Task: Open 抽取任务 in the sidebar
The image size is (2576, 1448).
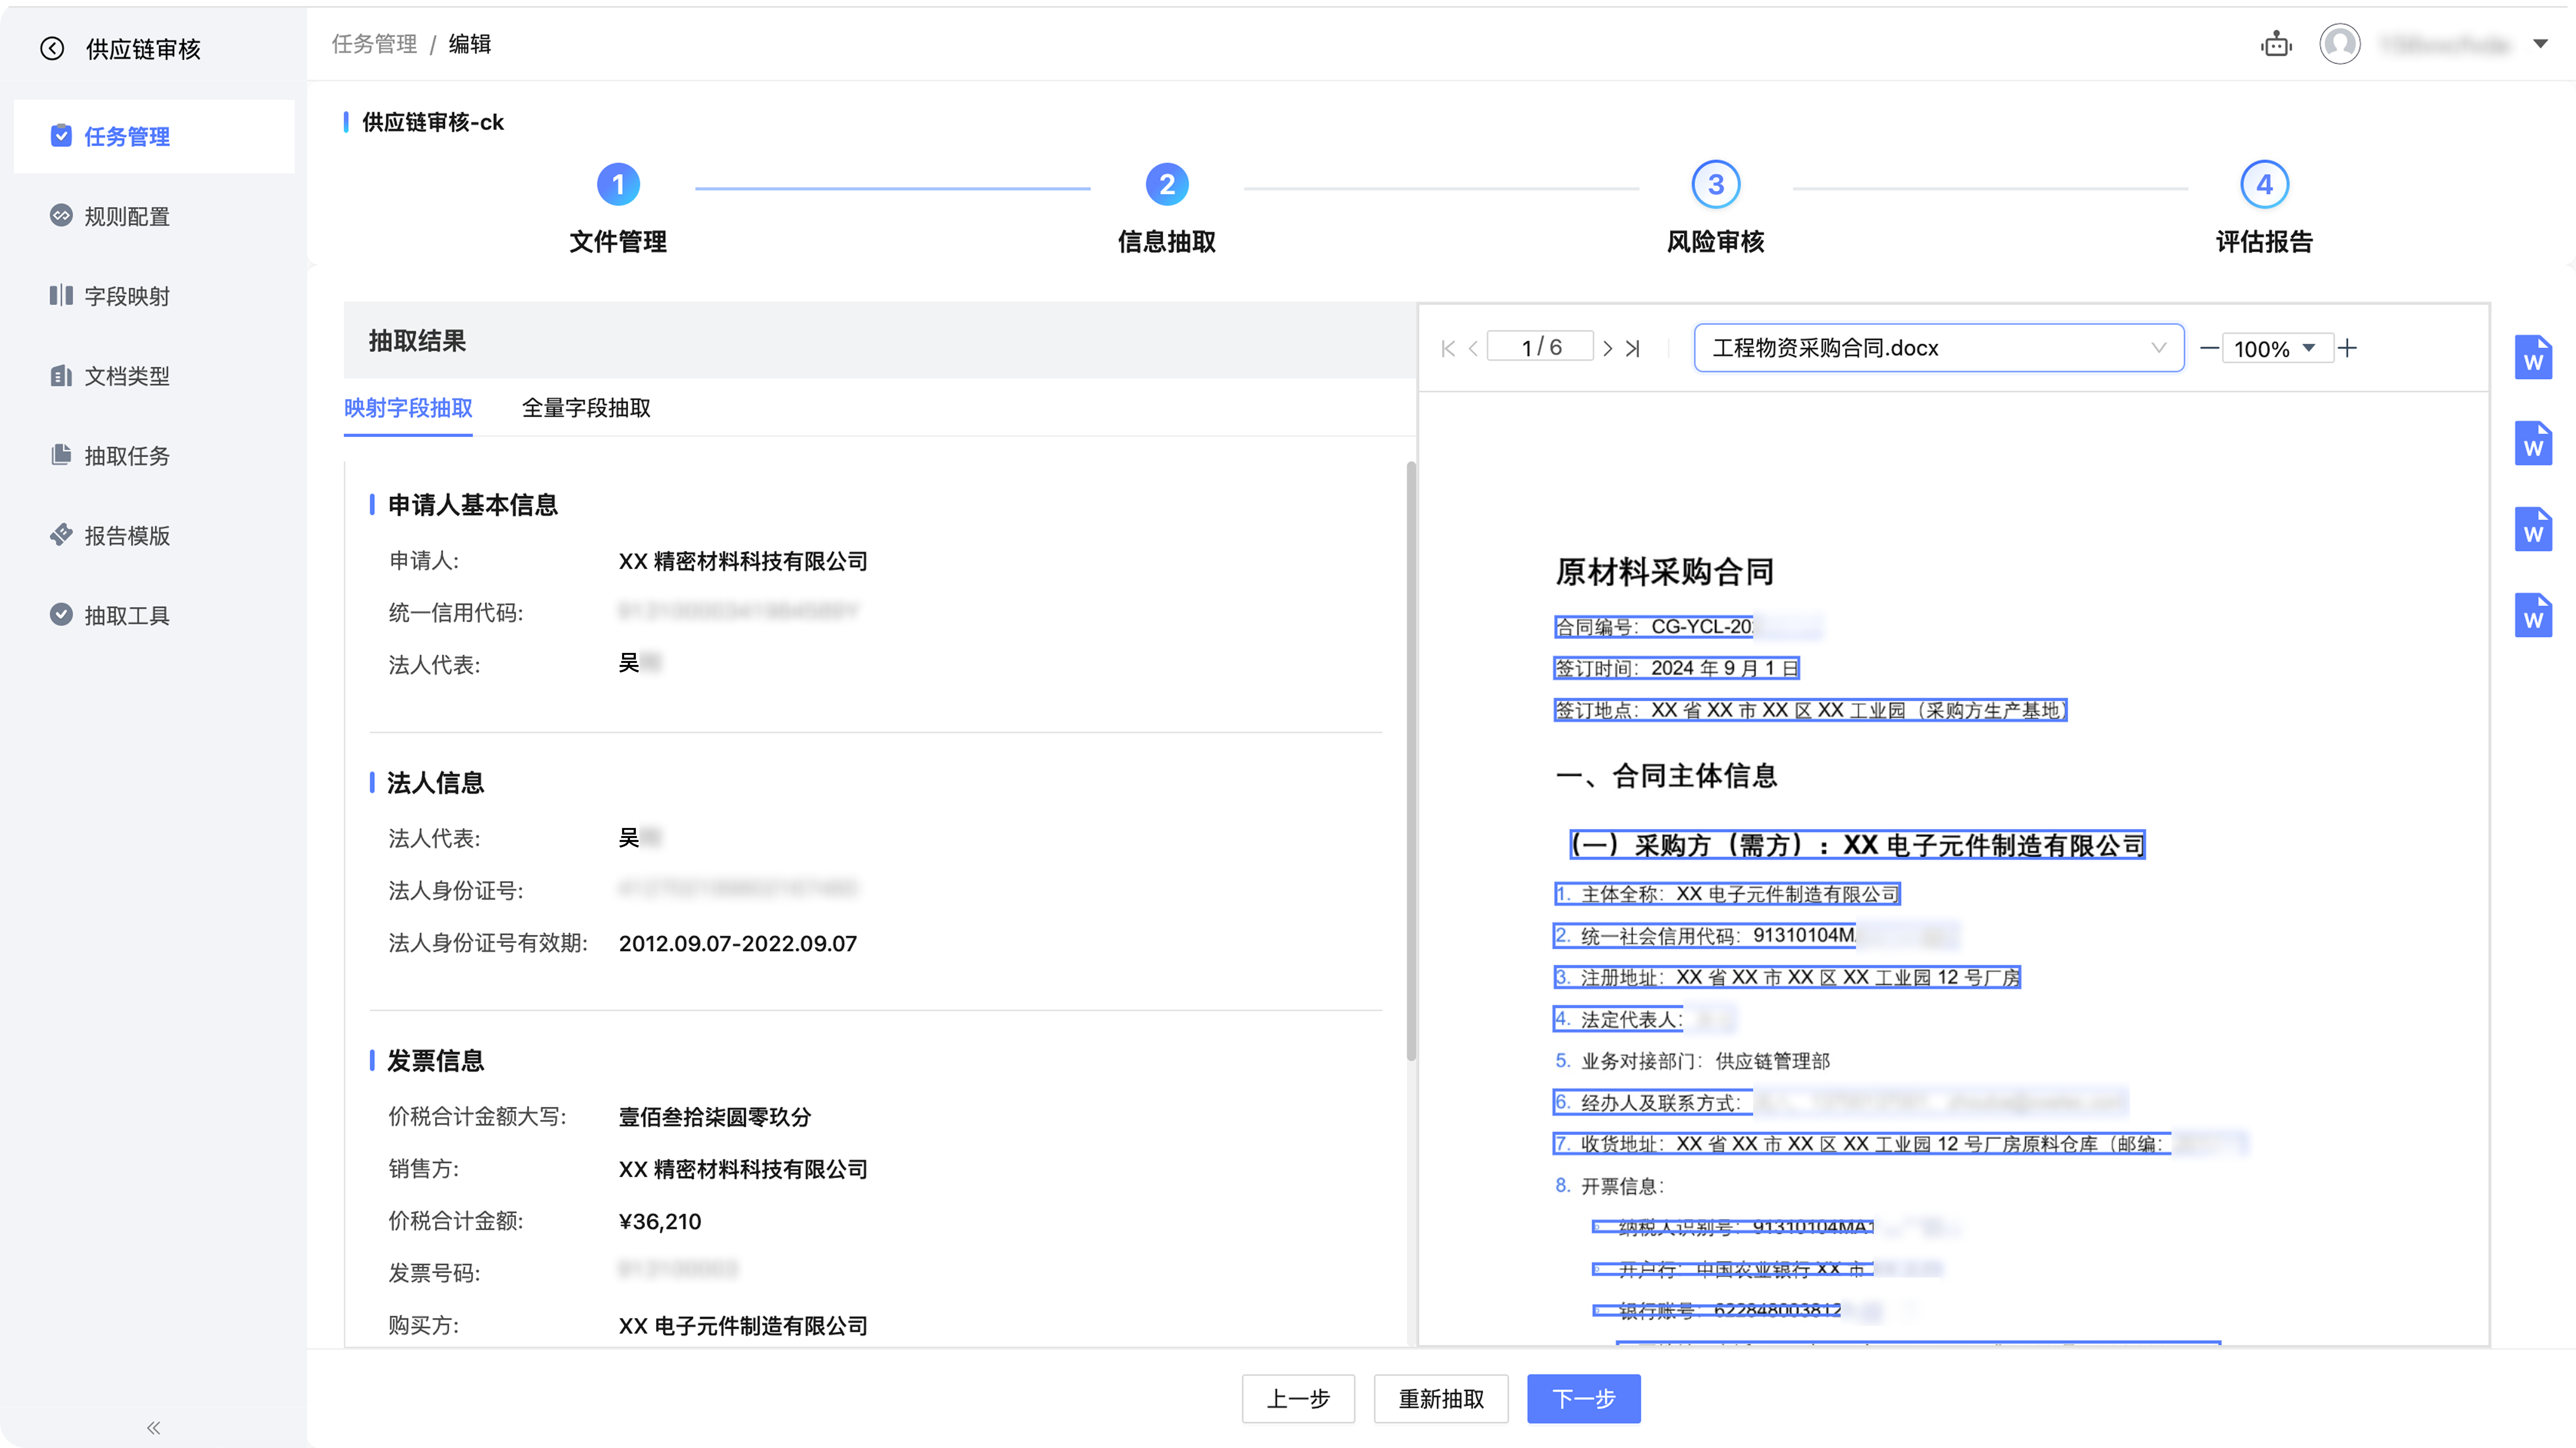Action: click(154, 456)
